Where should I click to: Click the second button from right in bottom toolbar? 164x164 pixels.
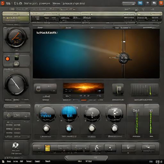[128, 148]
